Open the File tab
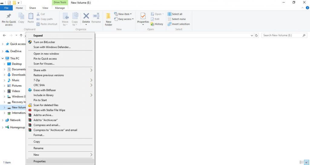This screenshot has width=310, height=165. (6, 8)
